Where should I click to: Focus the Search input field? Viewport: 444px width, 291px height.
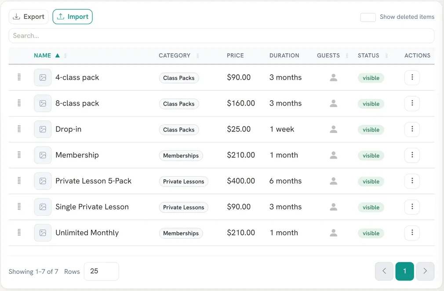click(222, 36)
